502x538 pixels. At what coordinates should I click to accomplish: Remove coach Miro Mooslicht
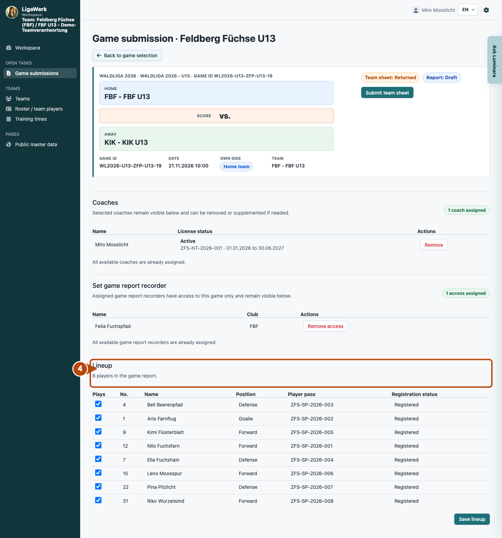click(434, 245)
